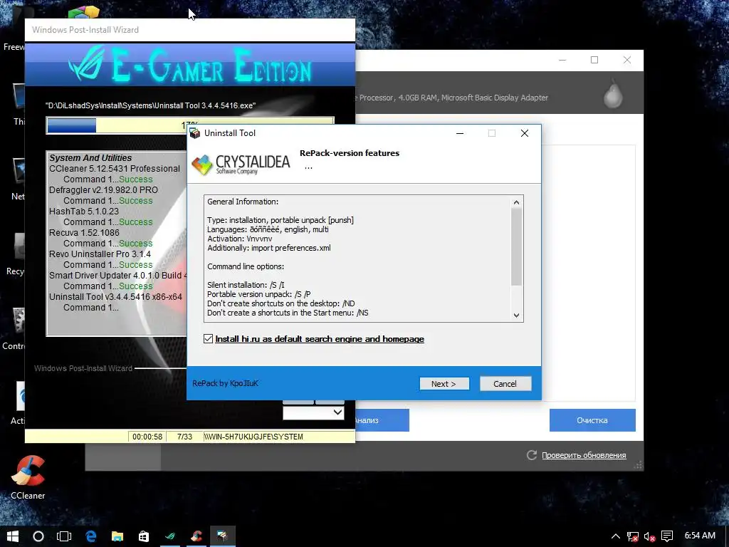729x547 pixels.
Task: Click the Uninstall Tool title bar icon
Action: [195, 133]
